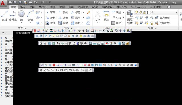Switch to the 注释 ribbon tab
This screenshot has width=182, height=105.
tap(32, 7)
